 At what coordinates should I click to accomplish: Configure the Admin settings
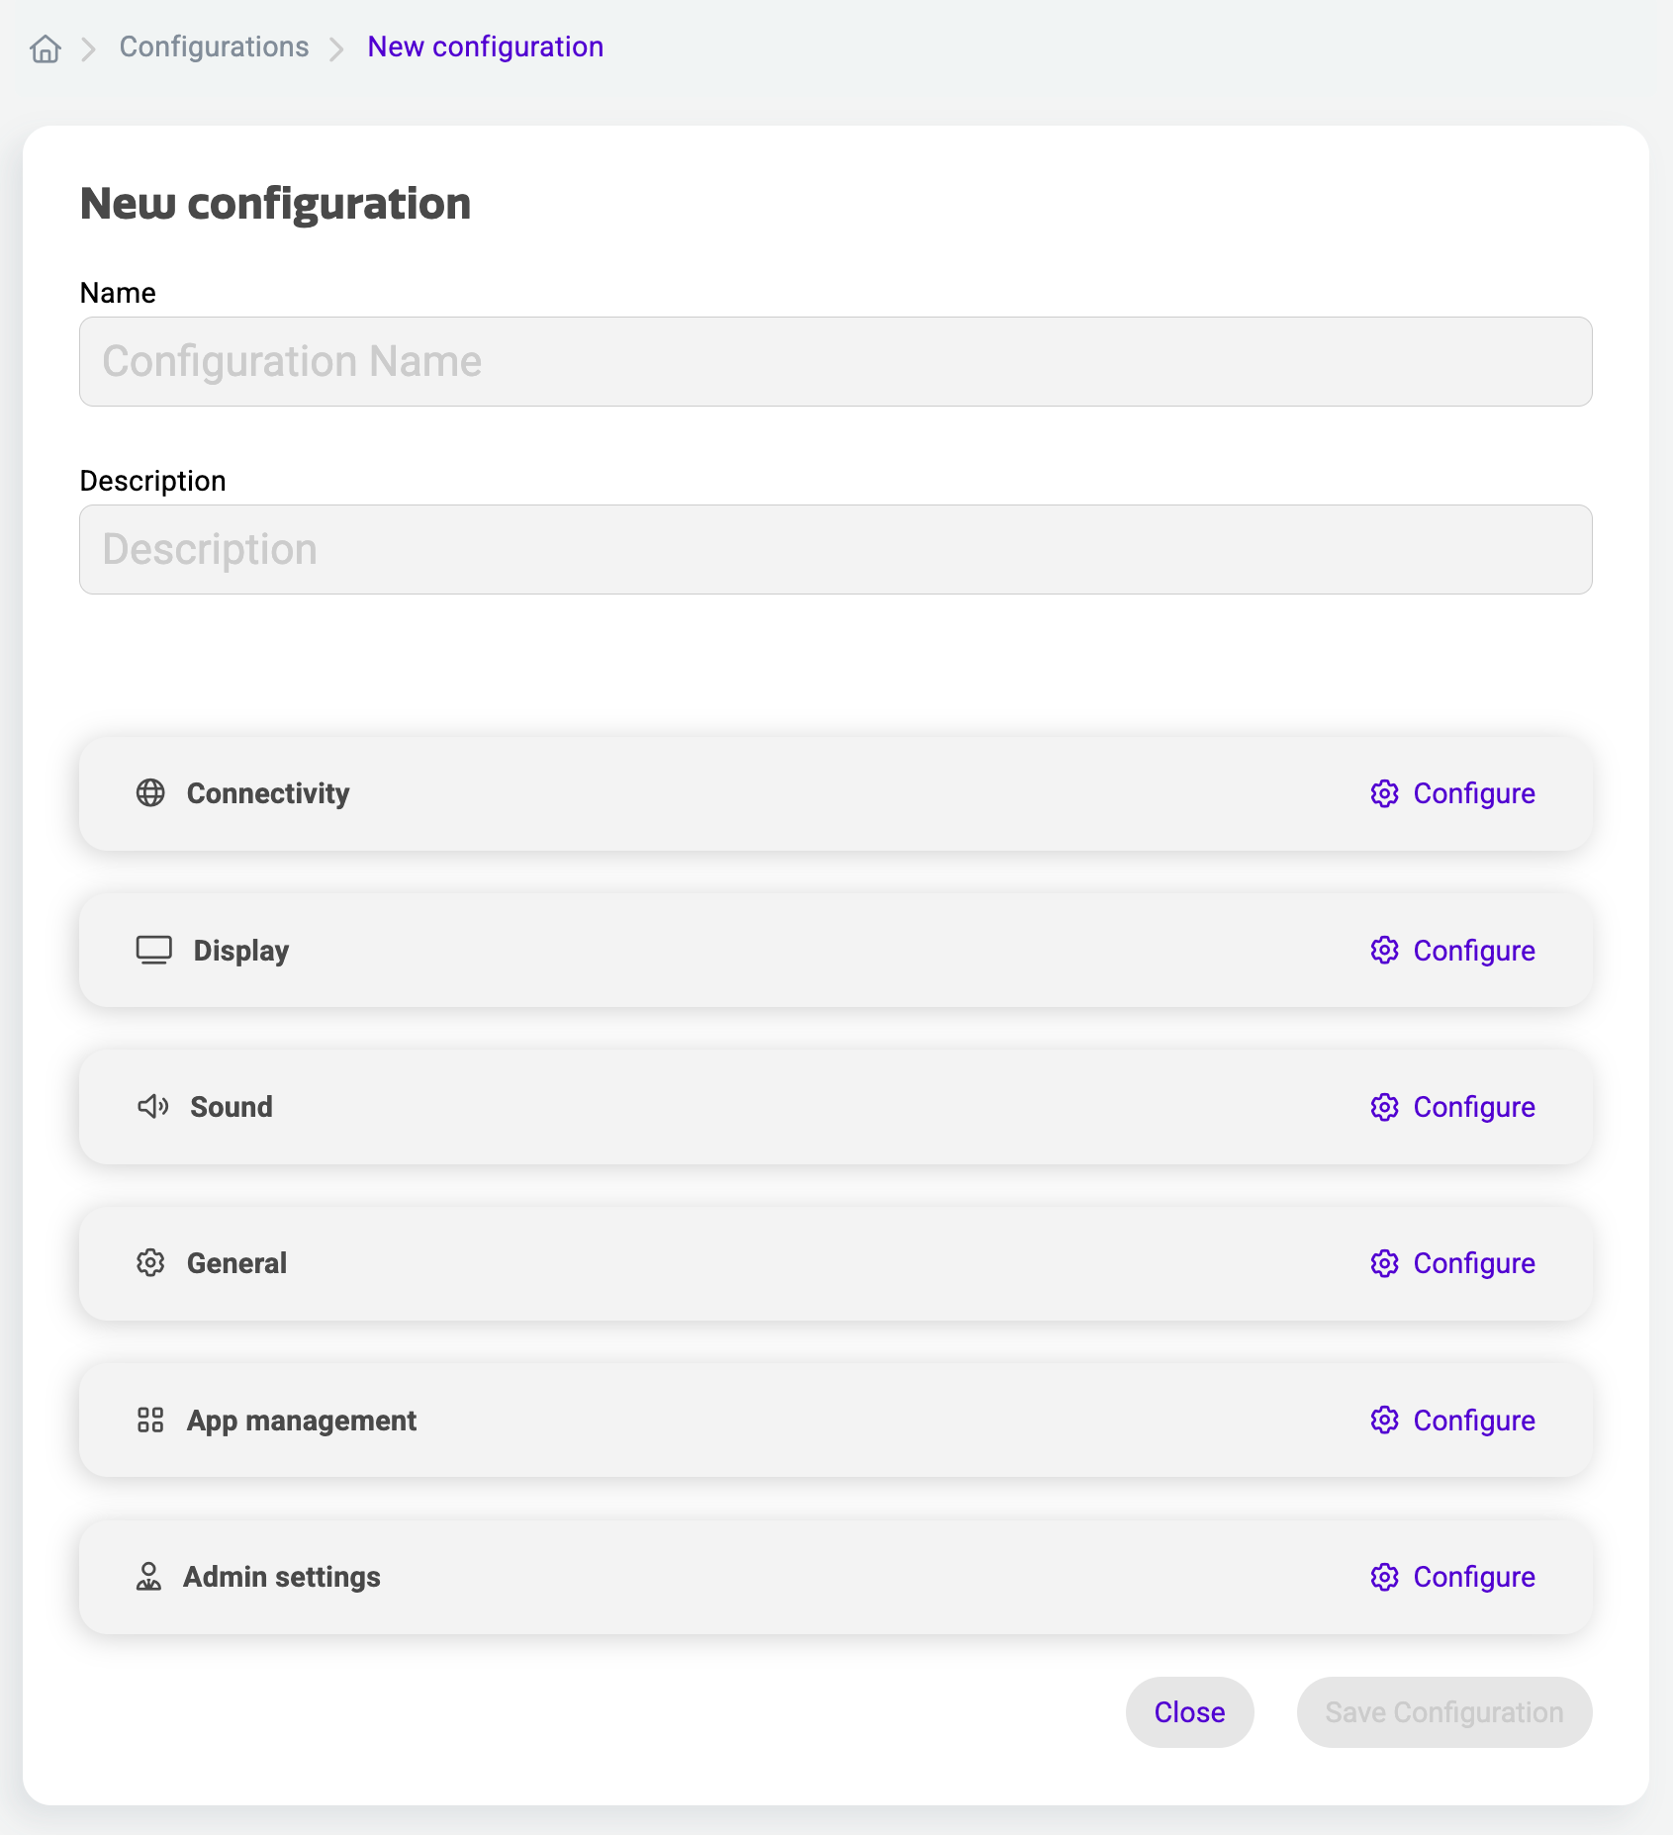1474,1577
